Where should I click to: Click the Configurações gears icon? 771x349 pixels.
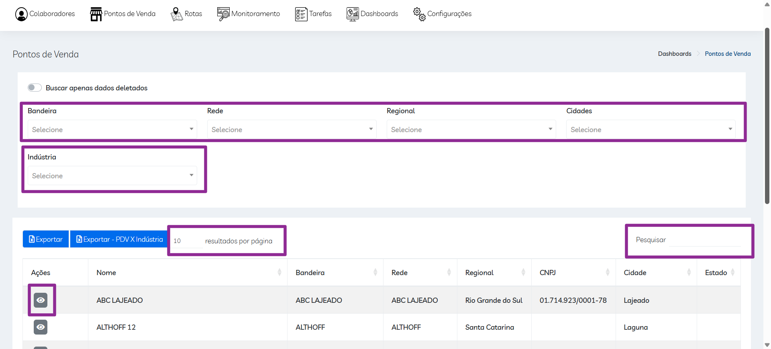click(x=419, y=14)
